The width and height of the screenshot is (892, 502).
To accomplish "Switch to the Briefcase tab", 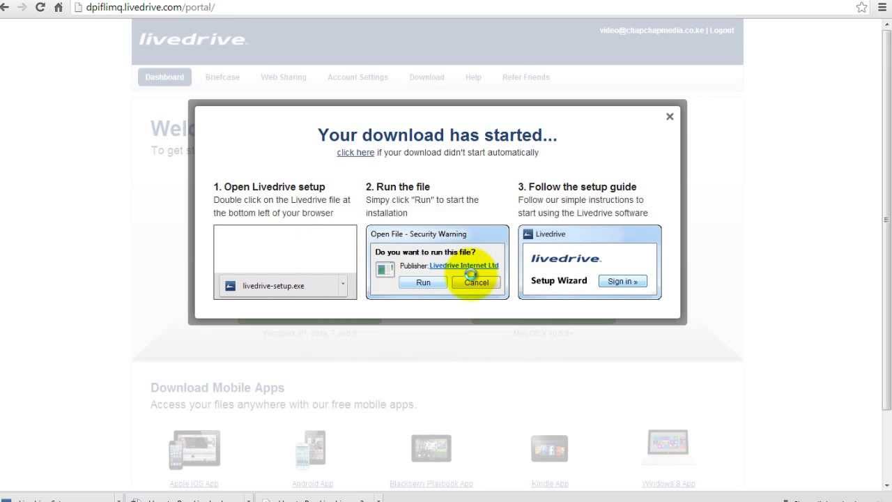I will 222,77.
